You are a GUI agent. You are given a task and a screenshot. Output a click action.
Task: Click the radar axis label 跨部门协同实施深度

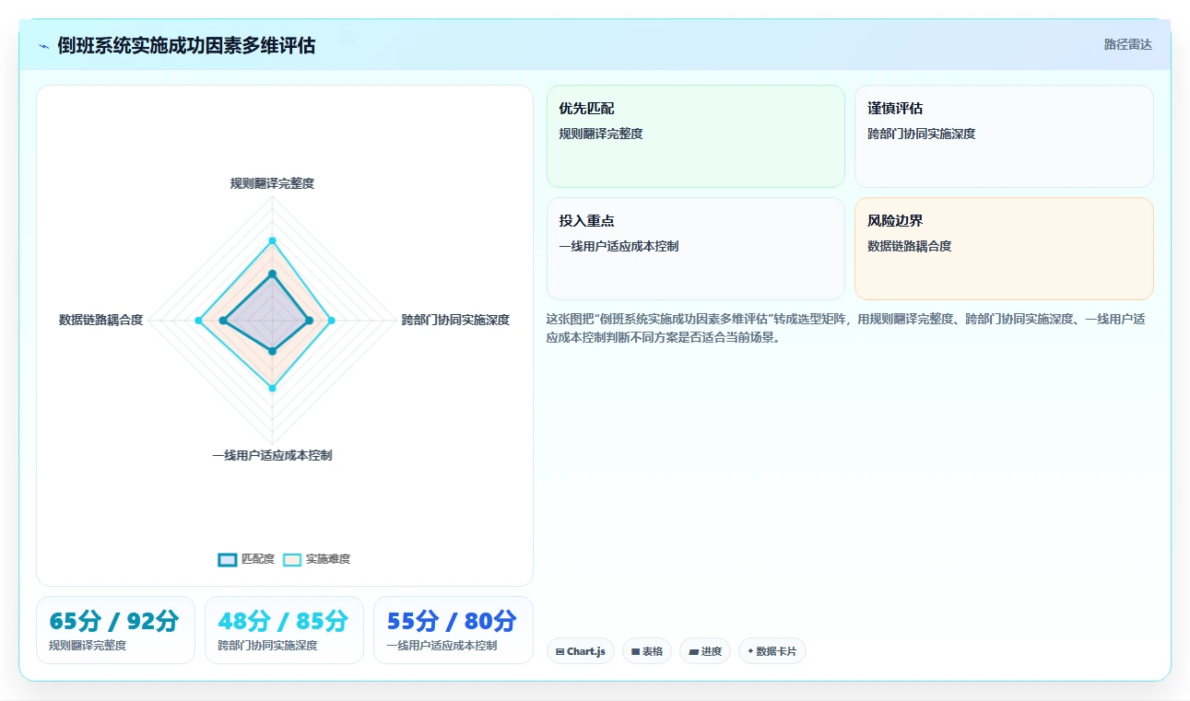455,320
